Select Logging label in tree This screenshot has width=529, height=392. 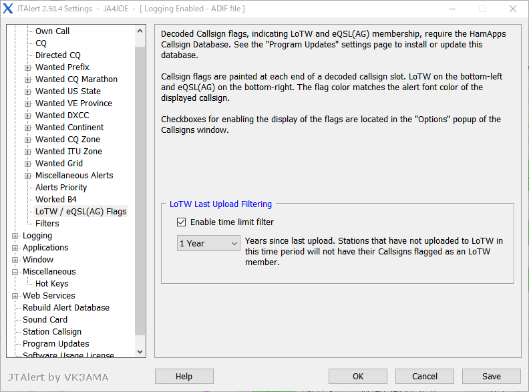tap(37, 236)
